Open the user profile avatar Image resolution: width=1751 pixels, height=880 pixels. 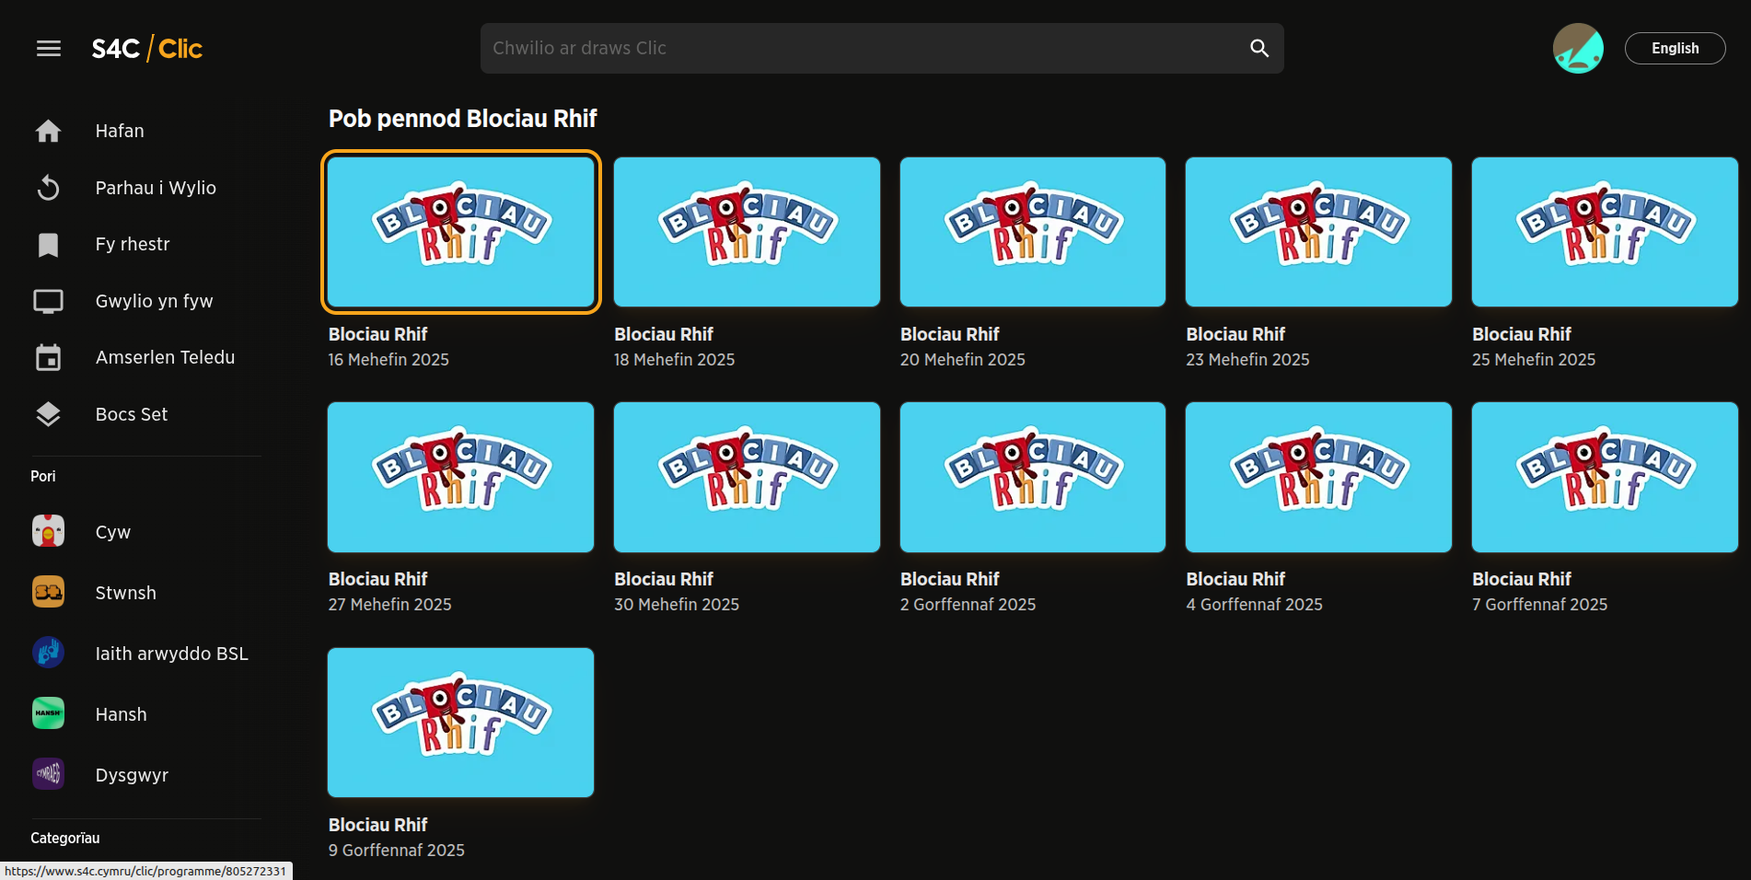click(1578, 48)
